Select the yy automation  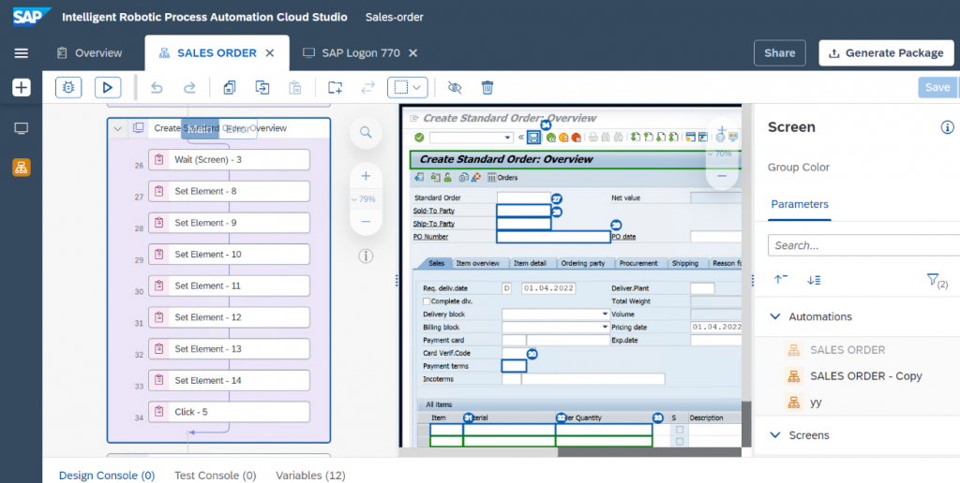[x=816, y=402]
